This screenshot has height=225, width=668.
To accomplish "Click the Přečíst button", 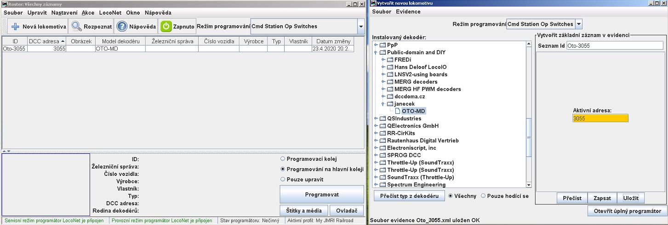I will (572, 198).
